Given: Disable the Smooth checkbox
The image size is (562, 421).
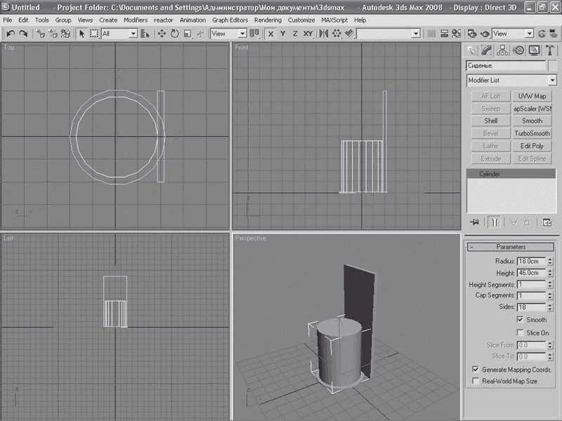Looking at the screenshot, I should [x=521, y=320].
